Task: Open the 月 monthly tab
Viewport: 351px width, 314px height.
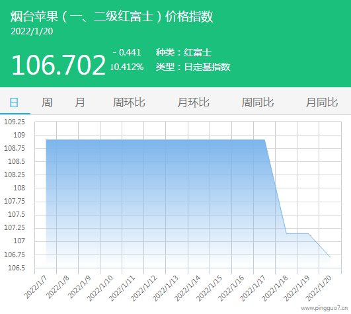Action: (80, 102)
